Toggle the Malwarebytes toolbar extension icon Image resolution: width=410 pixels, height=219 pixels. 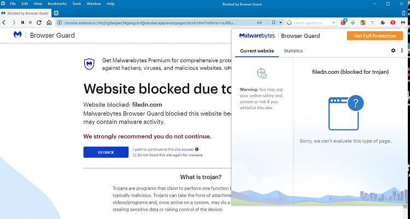[x=403, y=23]
